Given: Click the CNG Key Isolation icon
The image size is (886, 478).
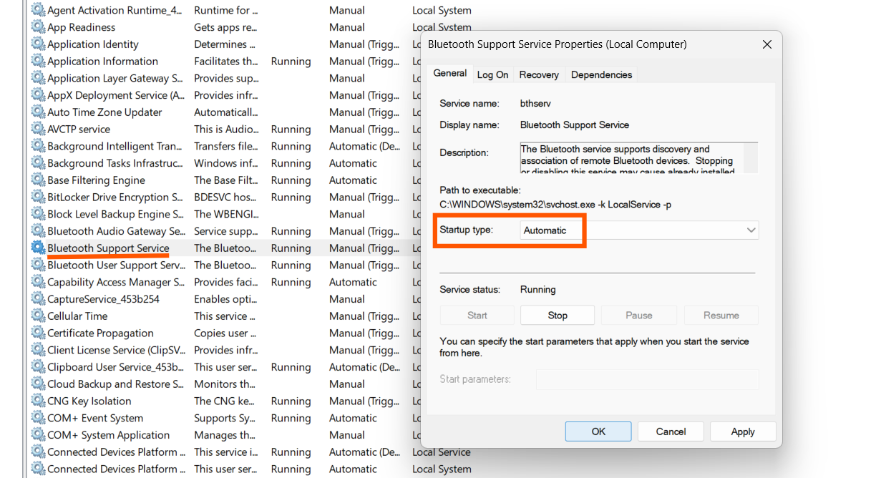Looking at the screenshot, I should pyautogui.click(x=37, y=401).
